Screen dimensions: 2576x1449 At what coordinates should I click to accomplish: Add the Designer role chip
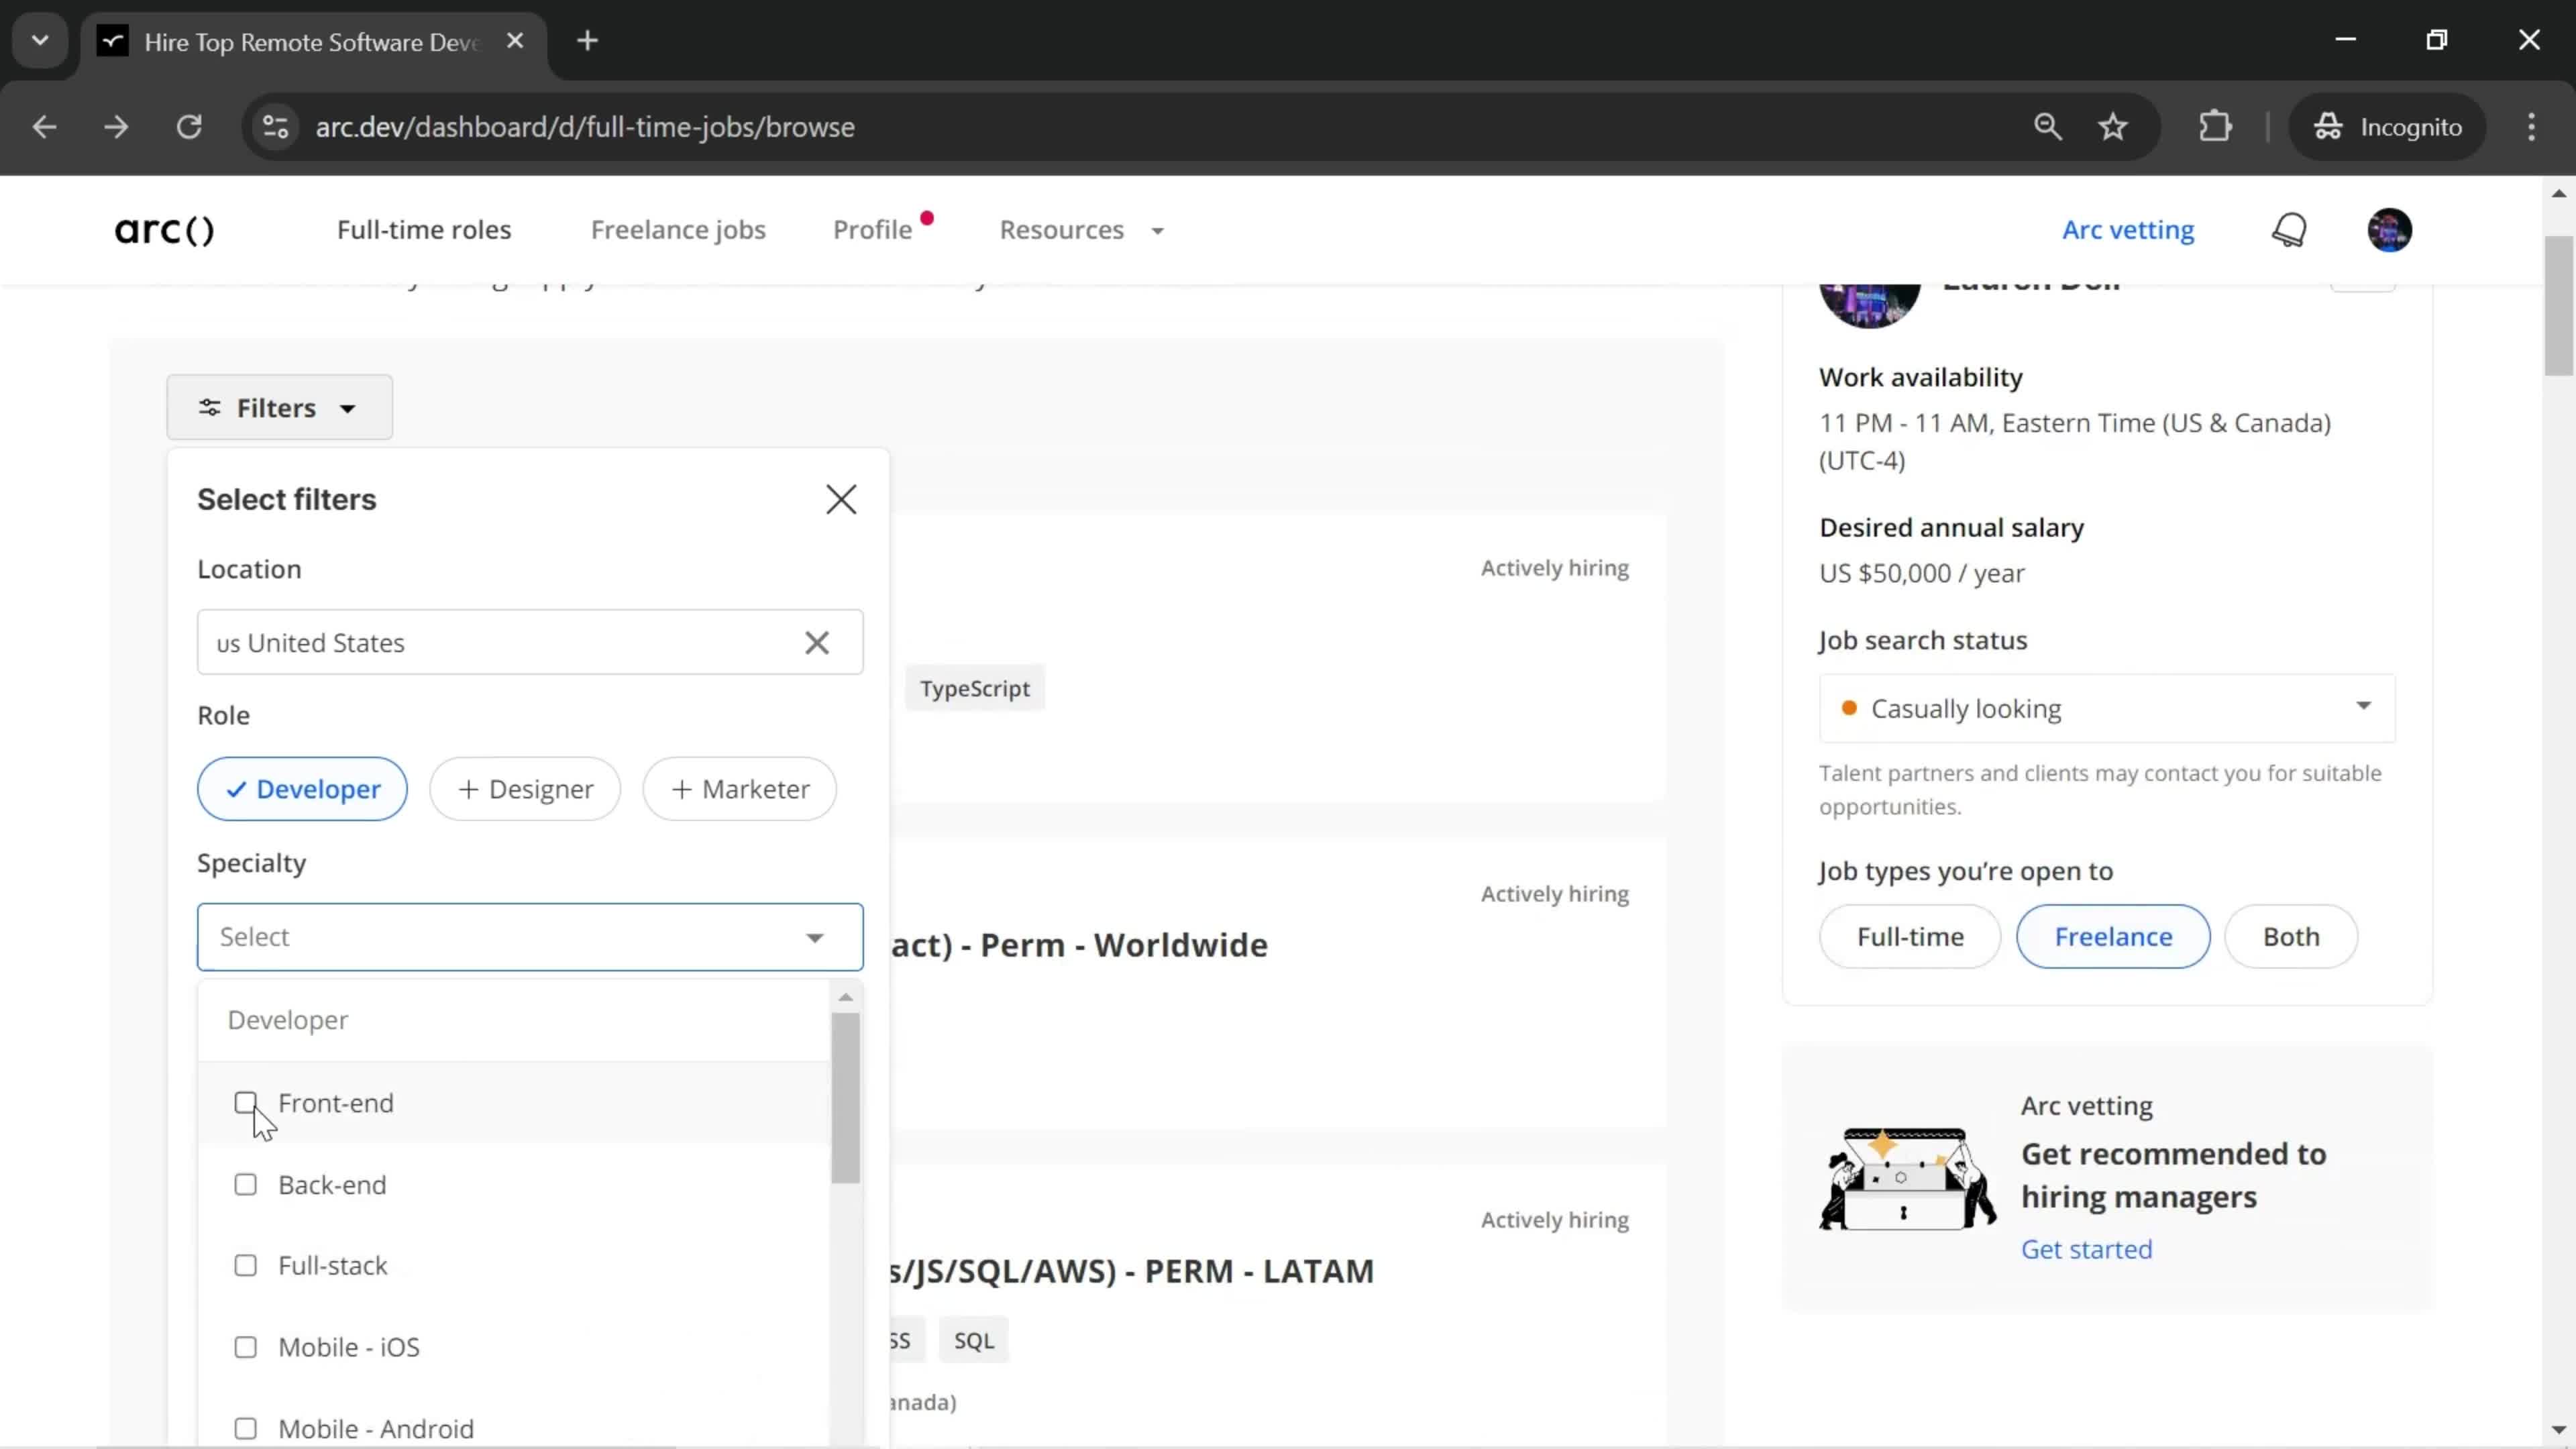point(525,789)
